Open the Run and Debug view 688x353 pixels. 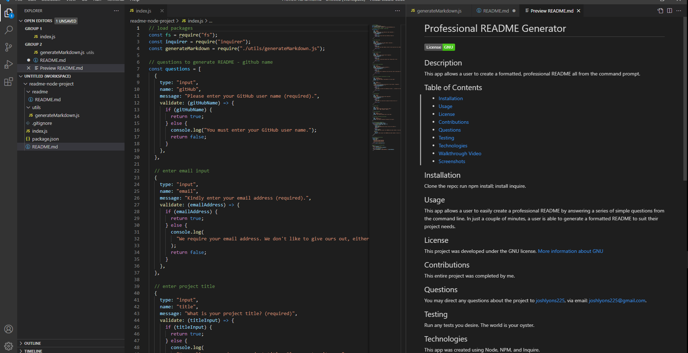pos(9,64)
